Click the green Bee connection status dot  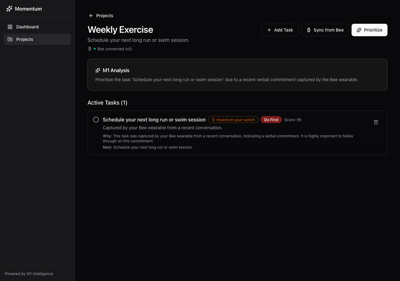tap(95, 49)
